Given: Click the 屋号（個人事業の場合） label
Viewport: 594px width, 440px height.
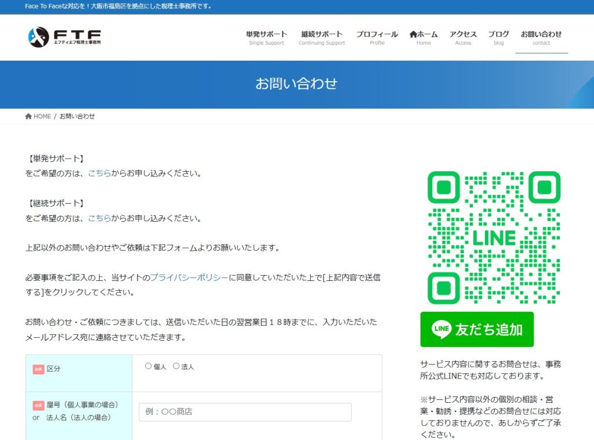Looking at the screenshot, I should tap(82, 405).
